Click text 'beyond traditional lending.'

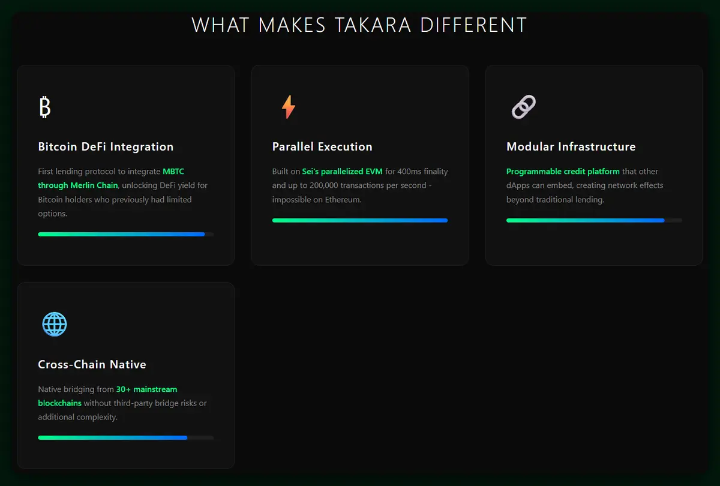pyautogui.click(x=555, y=199)
